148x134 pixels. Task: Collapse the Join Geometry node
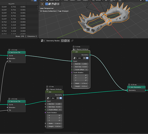coord(129,87)
